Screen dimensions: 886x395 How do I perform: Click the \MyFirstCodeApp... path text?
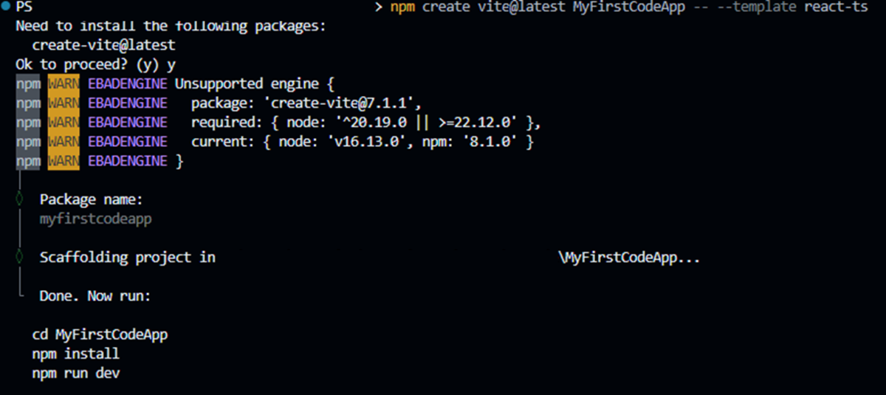[x=629, y=258]
